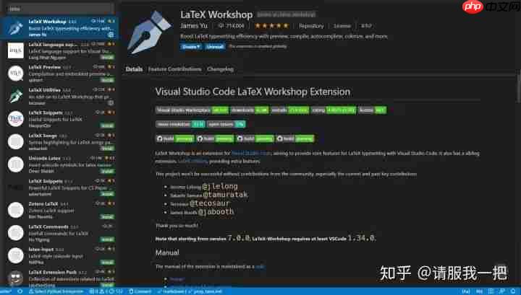Select the LaTeX Utilities extension row
The image size is (521, 295).
pos(58,97)
